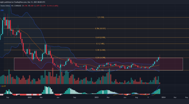The image size is (189, 104).
Task: Click the Fibonacci level label 1 (13.520)
Action: click(100, 17)
